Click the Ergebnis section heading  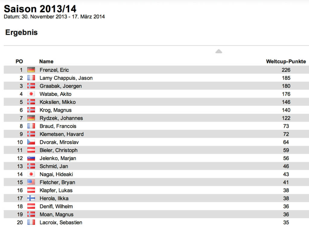tap(21, 33)
